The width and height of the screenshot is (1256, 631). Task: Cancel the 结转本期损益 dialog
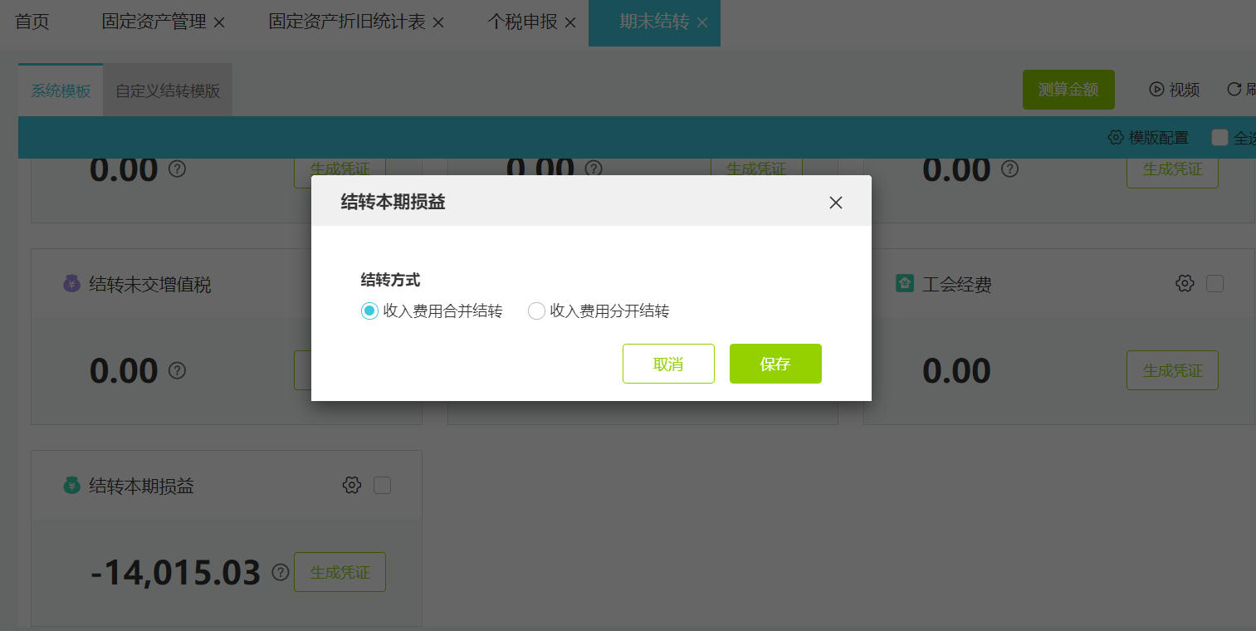(x=668, y=363)
